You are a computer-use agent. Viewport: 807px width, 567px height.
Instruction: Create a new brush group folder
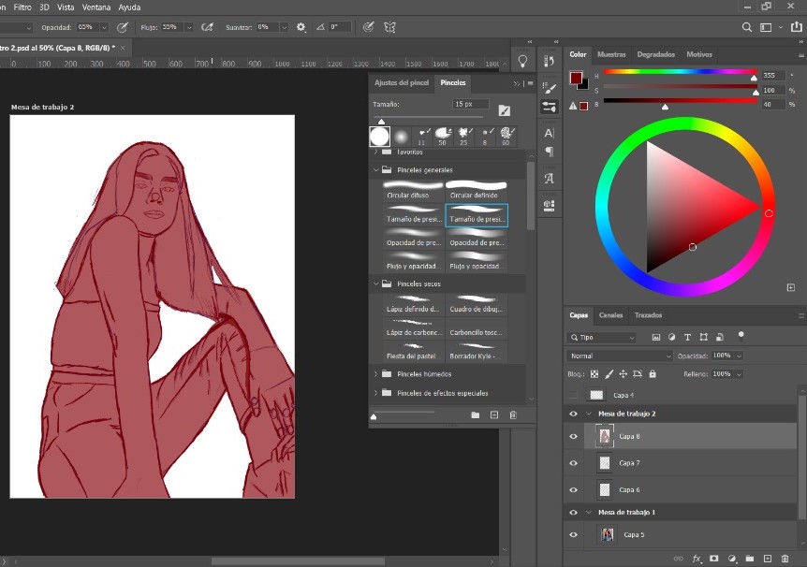coord(475,414)
